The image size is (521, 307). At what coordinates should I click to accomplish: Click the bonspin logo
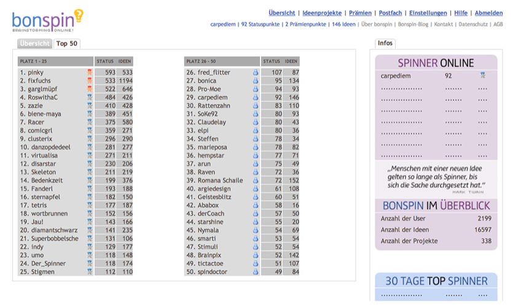click(x=47, y=20)
